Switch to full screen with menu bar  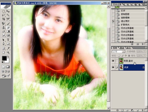6,71
